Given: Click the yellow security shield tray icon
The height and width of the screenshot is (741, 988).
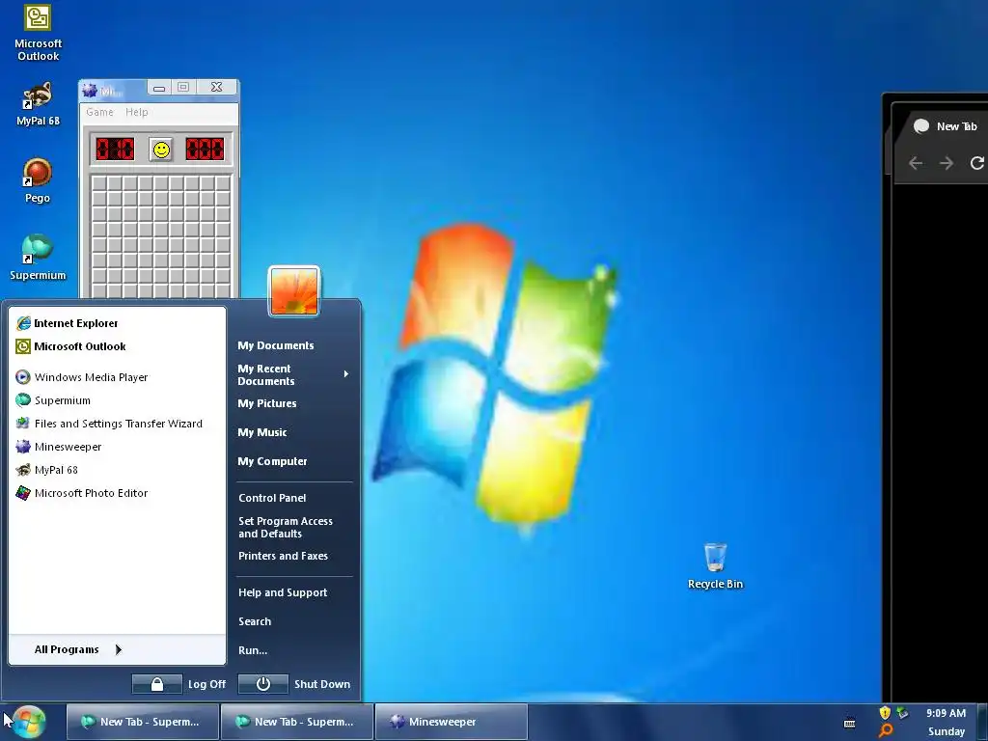Looking at the screenshot, I should tap(885, 713).
